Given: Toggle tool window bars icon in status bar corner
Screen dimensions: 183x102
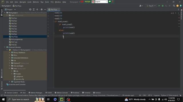Looking at the screenshot, I should (2, 95).
